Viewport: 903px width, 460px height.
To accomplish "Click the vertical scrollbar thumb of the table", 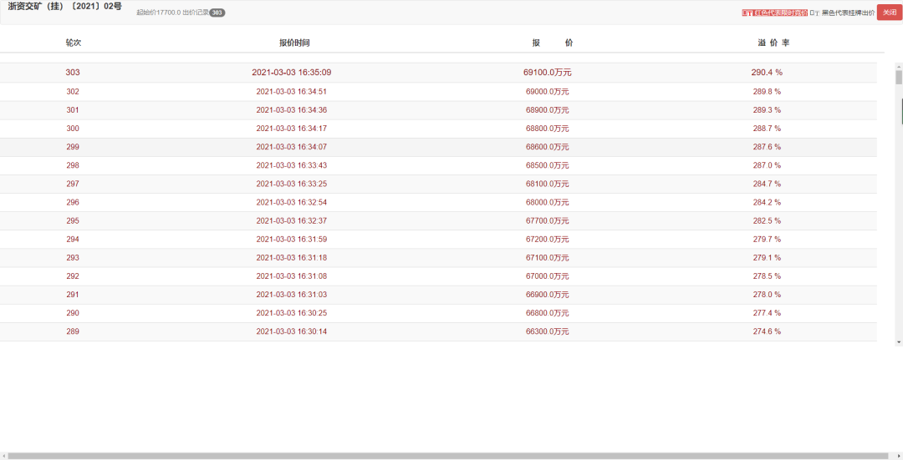I will pos(898,77).
